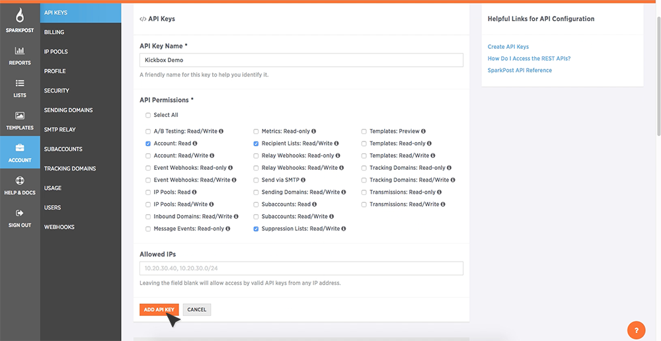Open the Lists sidebar icon
Image resolution: width=661 pixels, height=341 pixels.
[20, 83]
